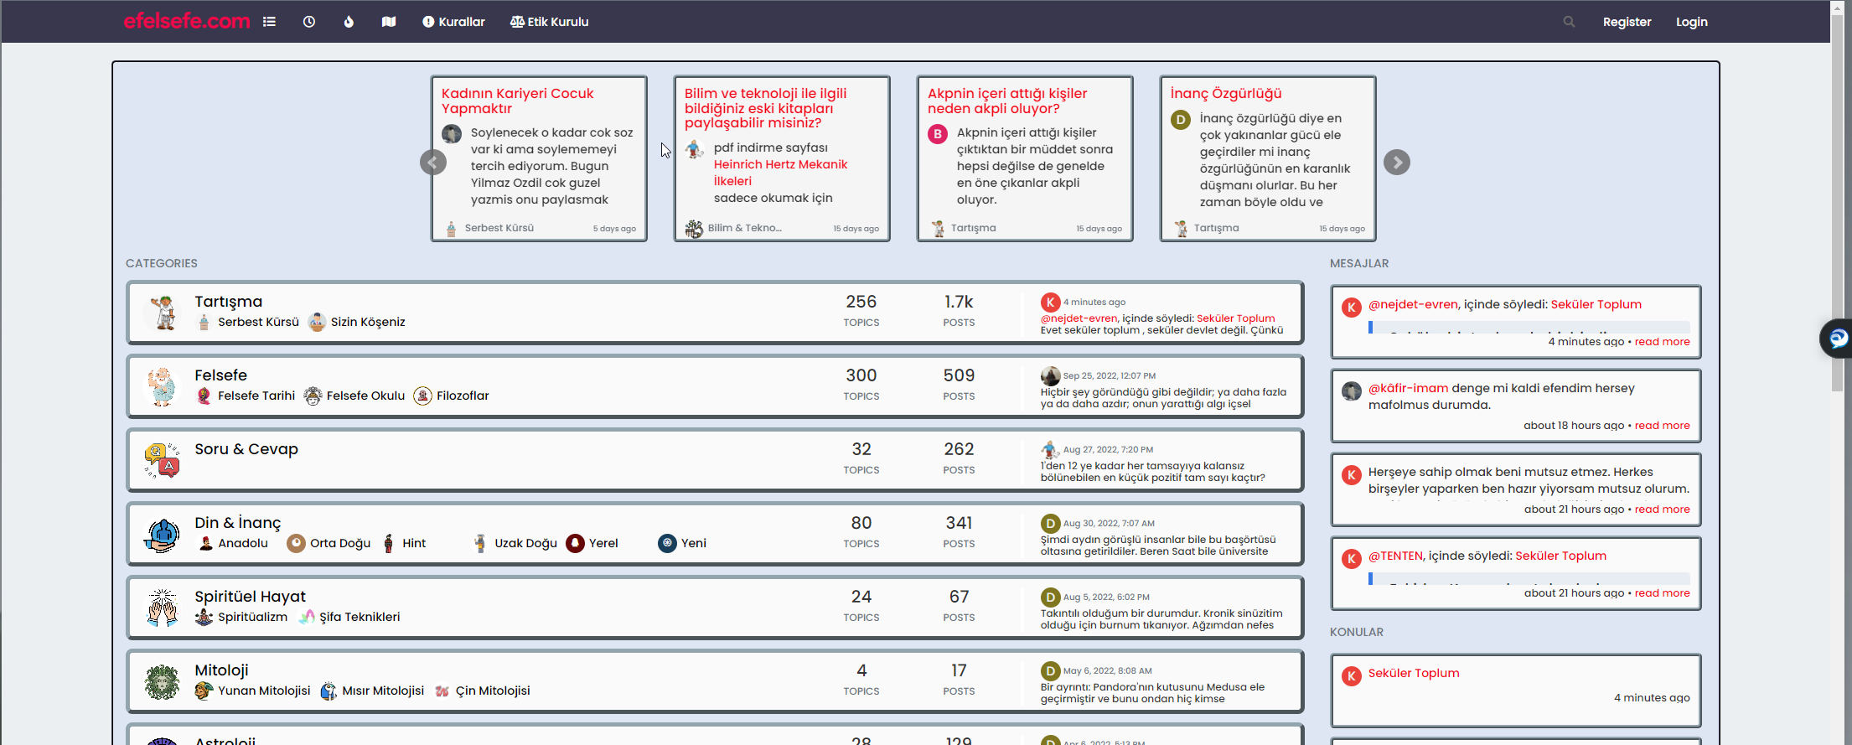The height and width of the screenshot is (745, 1852).
Task: Open the Etik Kurulu menu item
Action: (549, 22)
